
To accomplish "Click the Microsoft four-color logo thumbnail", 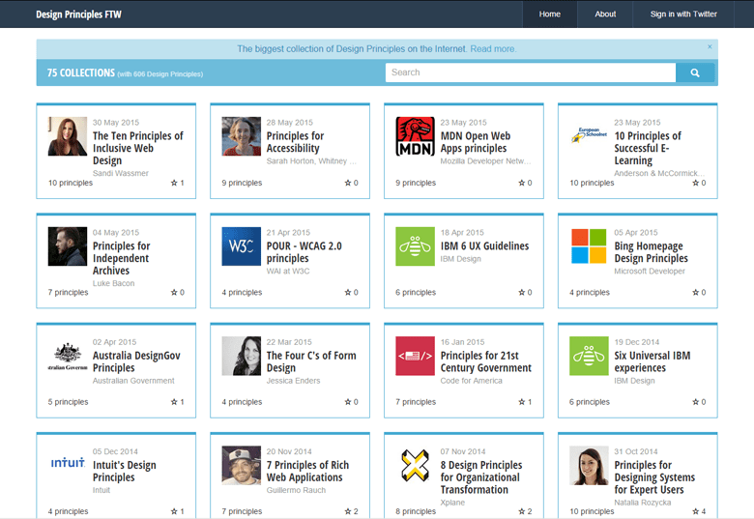I will (589, 246).
